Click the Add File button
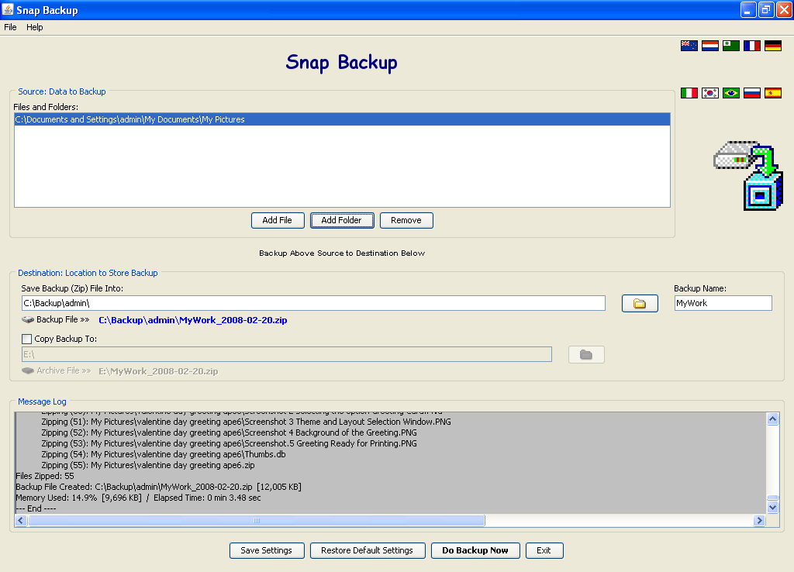 coord(278,220)
